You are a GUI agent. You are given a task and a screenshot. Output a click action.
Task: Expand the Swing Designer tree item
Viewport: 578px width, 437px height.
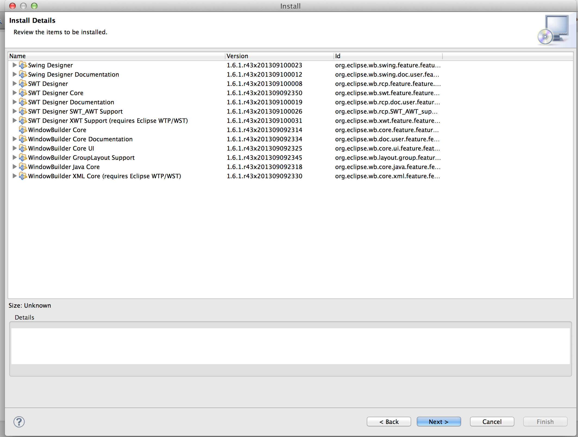click(14, 65)
